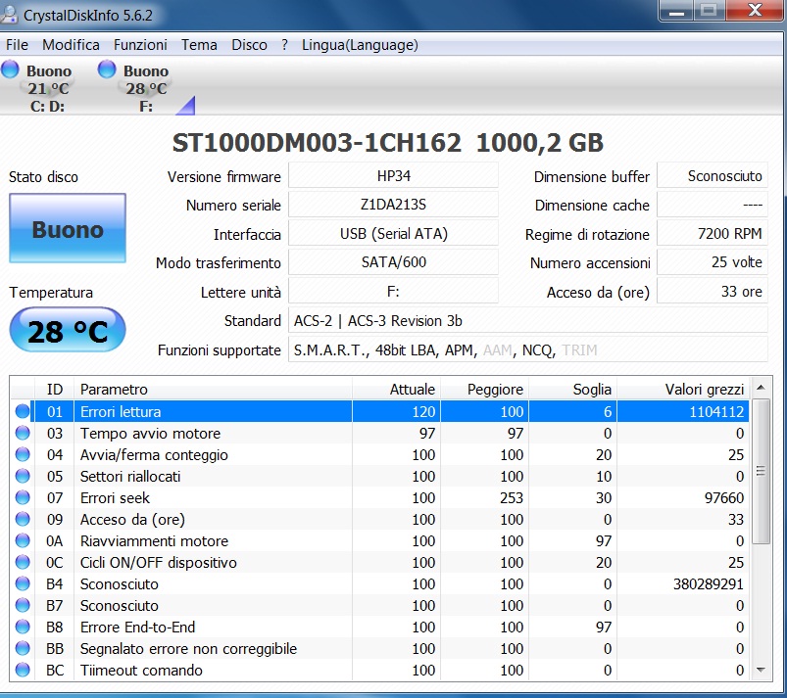This screenshot has width=787, height=698.
Task: Open the File menu
Action: click(x=17, y=45)
